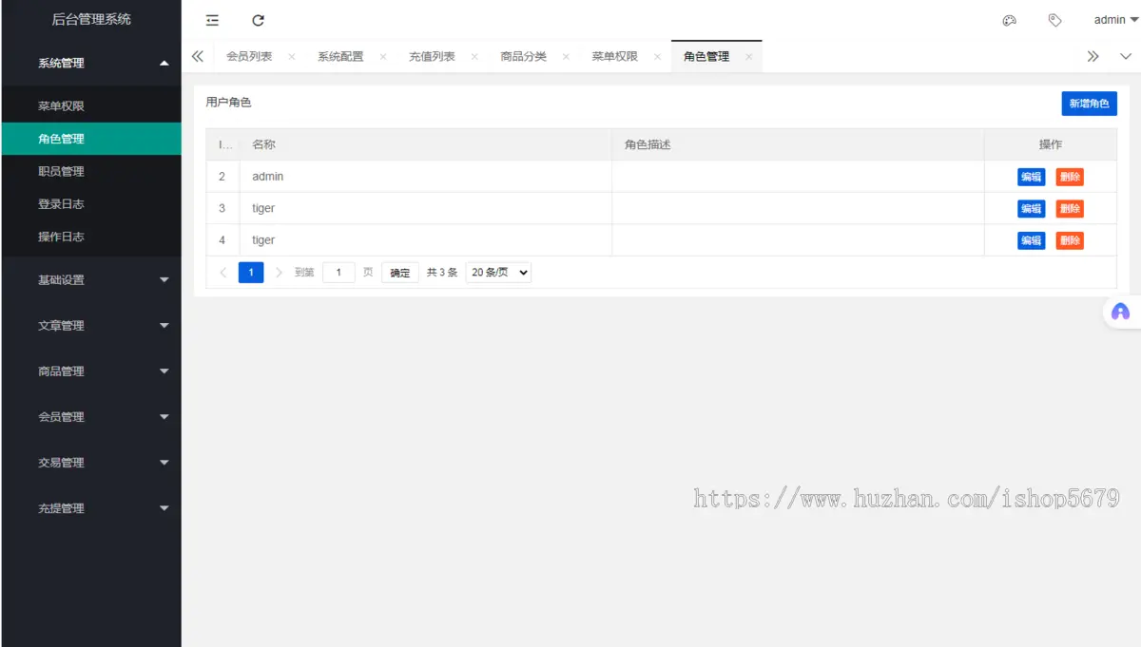Image resolution: width=1141 pixels, height=647 pixels.
Task: Open 职员管理 in the sidebar
Action: click(91, 172)
